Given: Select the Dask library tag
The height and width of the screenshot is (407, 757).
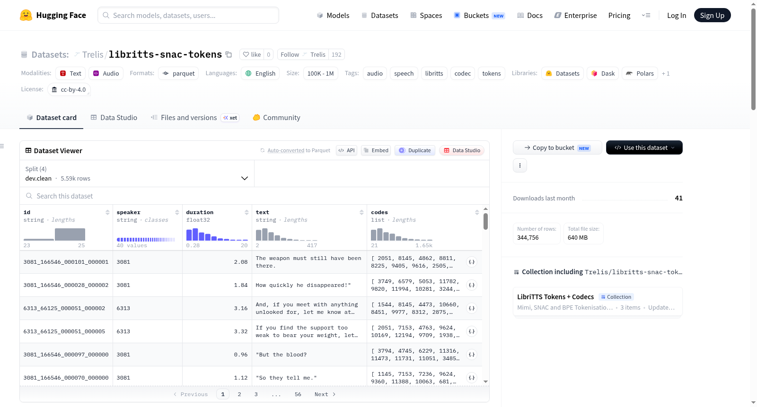Looking at the screenshot, I should click(x=603, y=73).
